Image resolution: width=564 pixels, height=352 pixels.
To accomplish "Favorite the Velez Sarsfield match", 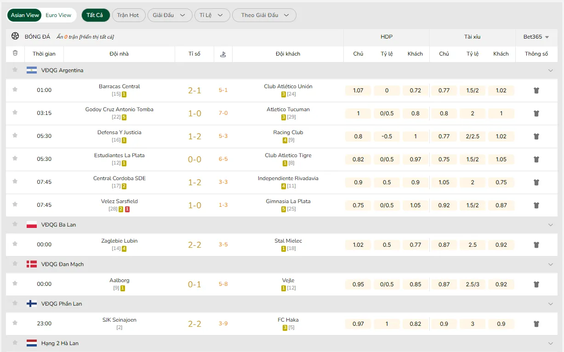I will click(x=15, y=204).
